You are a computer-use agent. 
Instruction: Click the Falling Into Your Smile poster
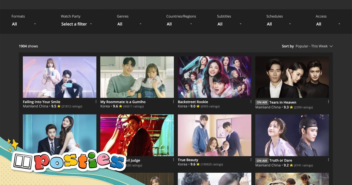click(x=60, y=77)
